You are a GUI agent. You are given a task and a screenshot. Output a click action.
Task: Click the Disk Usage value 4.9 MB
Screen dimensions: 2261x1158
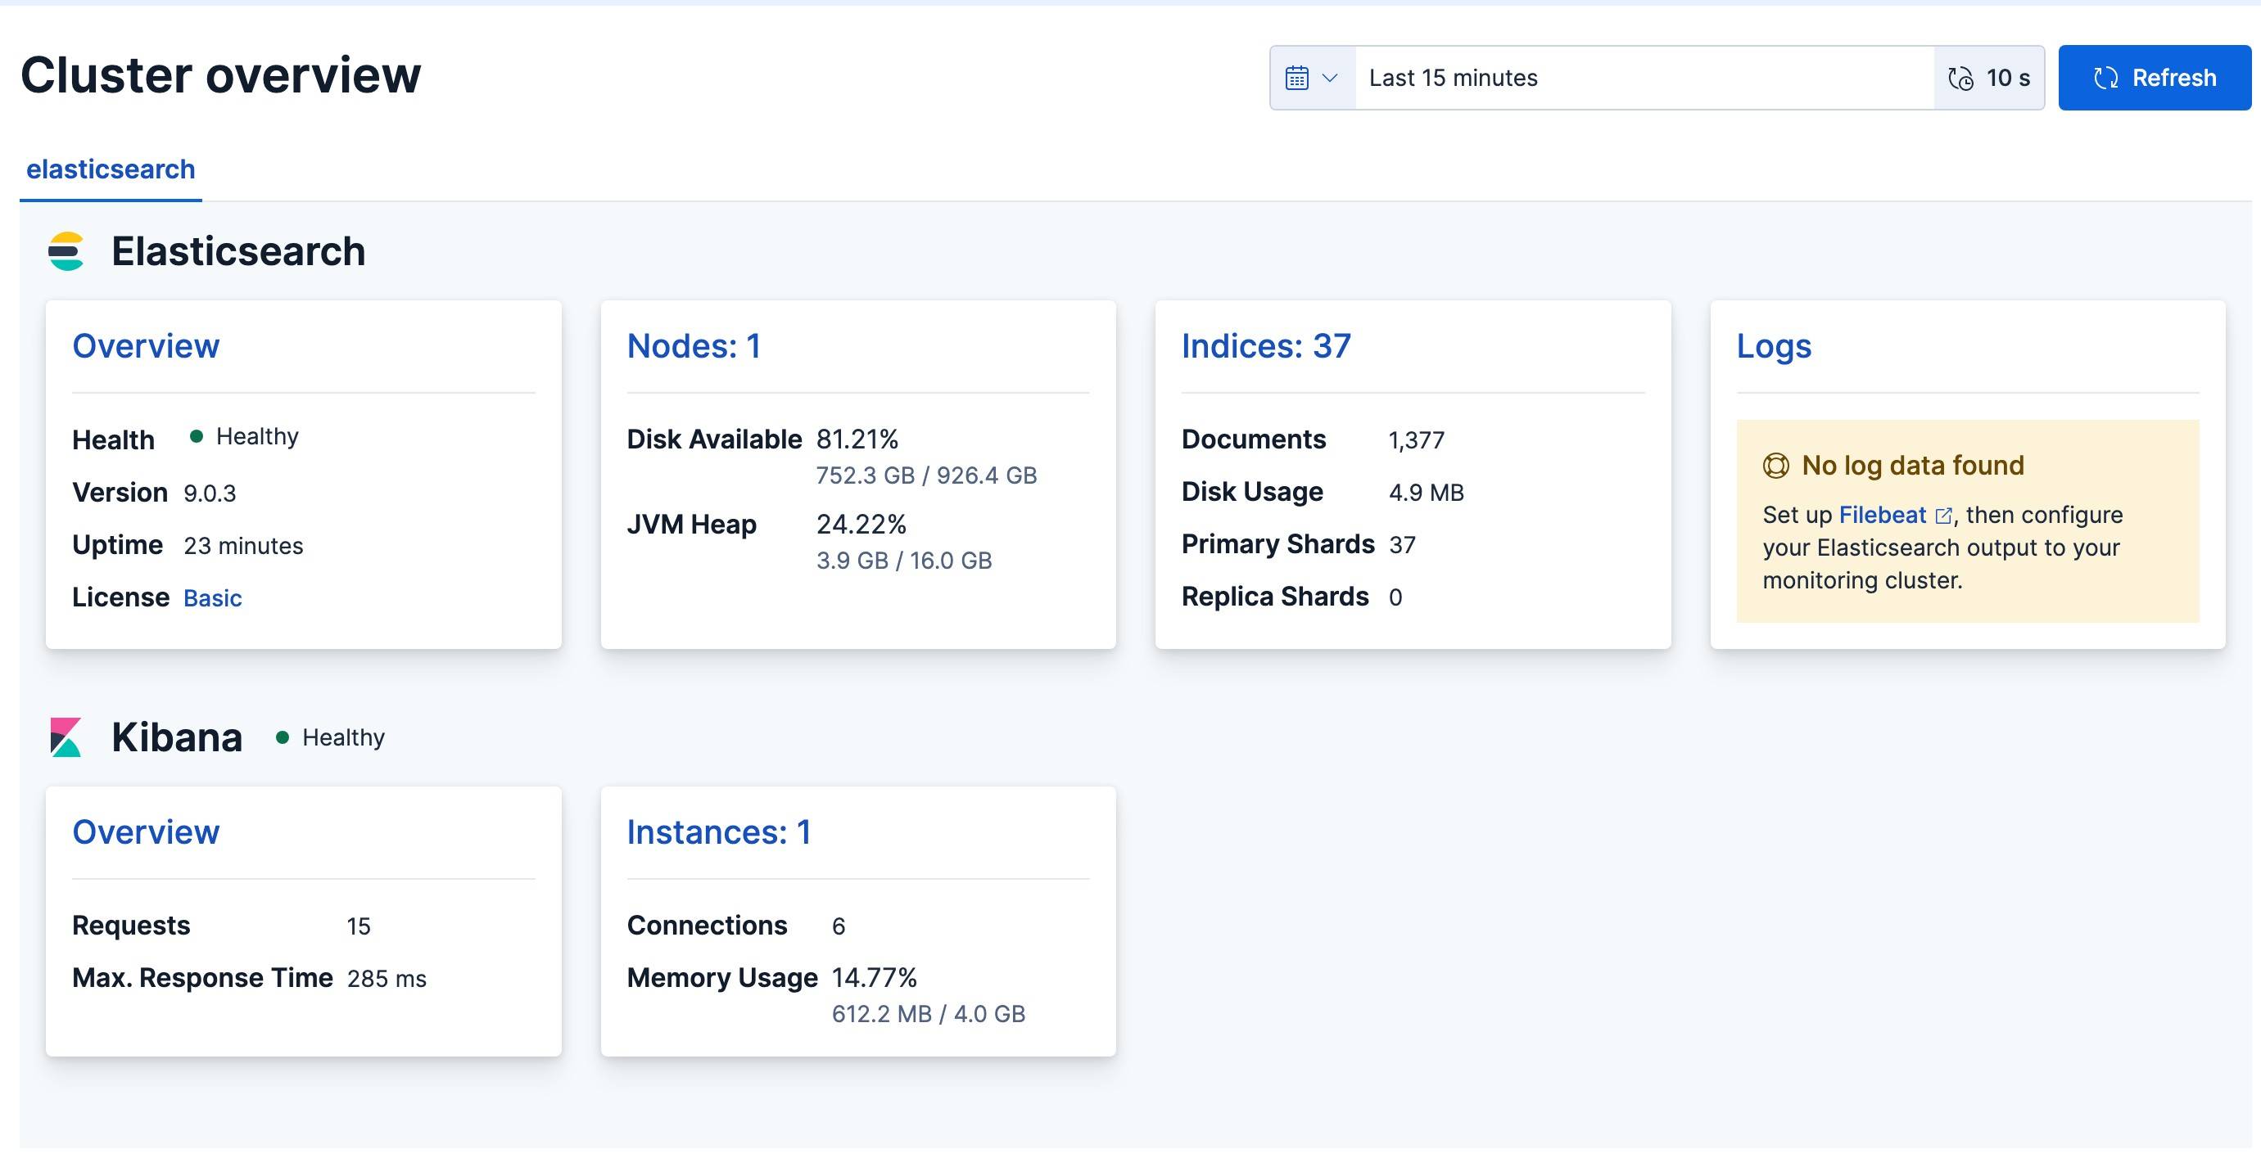coord(1427,493)
